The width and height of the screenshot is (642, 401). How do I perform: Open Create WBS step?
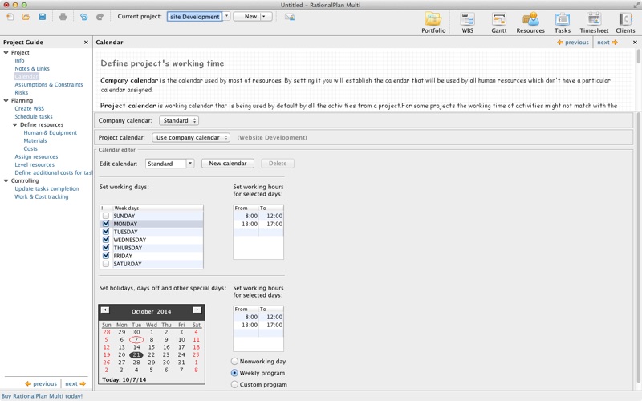[x=30, y=108]
